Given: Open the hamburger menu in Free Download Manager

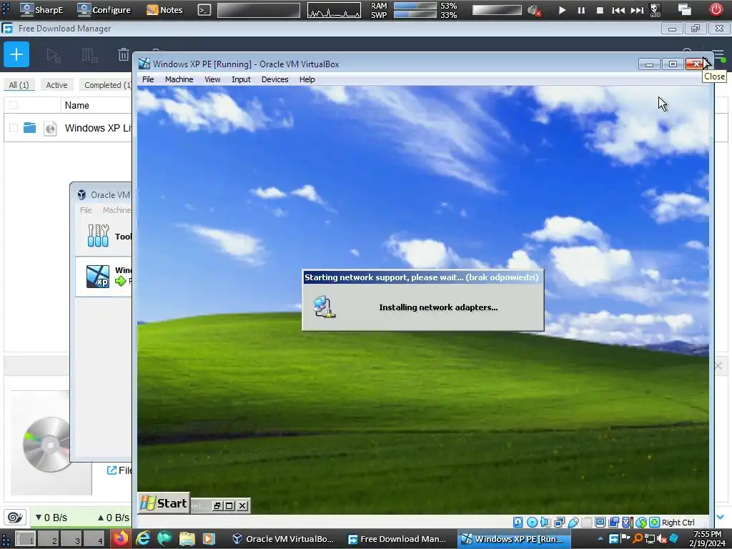Looking at the screenshot, I should [719, 55].
